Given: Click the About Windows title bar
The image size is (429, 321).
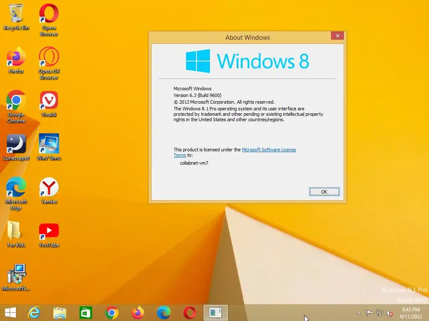Looking at the screenshot, I should pos(247,37).
